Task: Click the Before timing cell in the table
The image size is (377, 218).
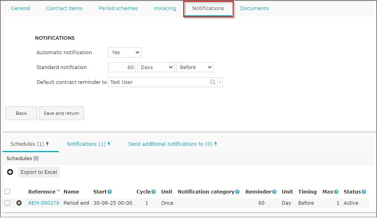Action: 306,203
